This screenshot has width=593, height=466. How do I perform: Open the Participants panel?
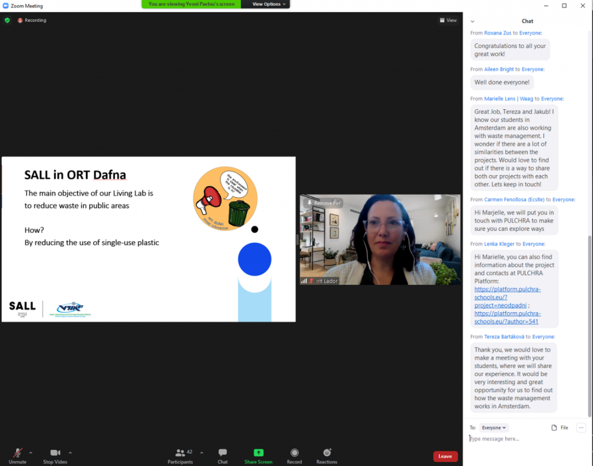(x=180, y=456)
